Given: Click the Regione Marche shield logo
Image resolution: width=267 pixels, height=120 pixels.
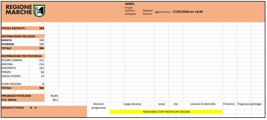Looking at the screenshot, I should [x=39, y=11].
